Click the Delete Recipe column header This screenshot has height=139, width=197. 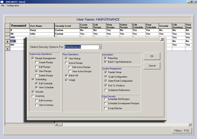pos(126,26)
